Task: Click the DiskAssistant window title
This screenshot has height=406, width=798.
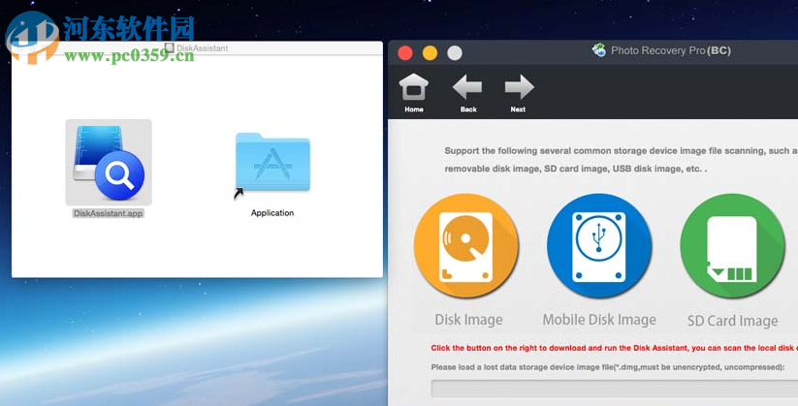Action: (x=202, y=47)
